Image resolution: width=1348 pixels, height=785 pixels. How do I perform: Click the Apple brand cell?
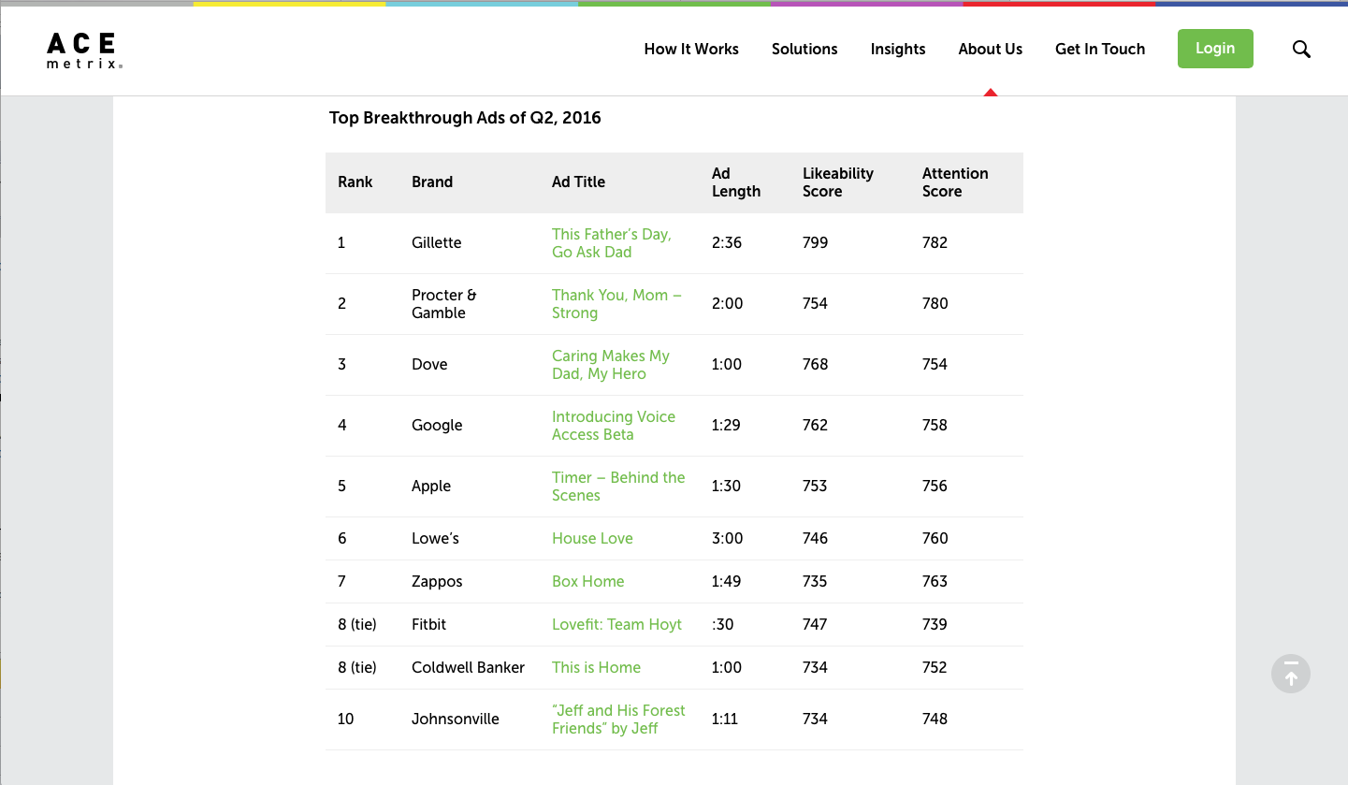[x=431, y=487]
